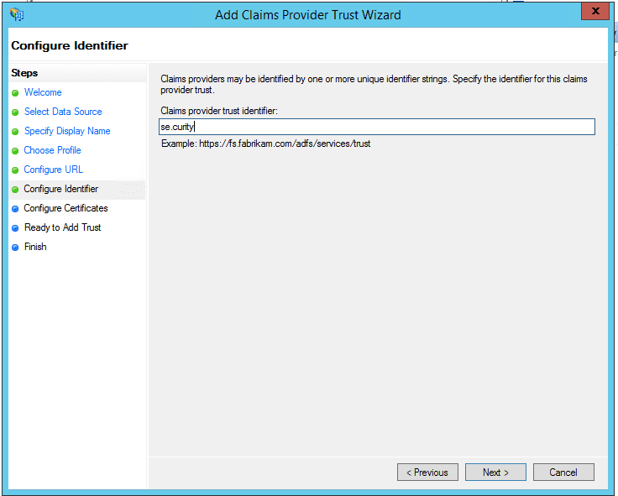The image size is (618, 496).
Task: Open the Select Data Source step
Action: coord(63,112)
